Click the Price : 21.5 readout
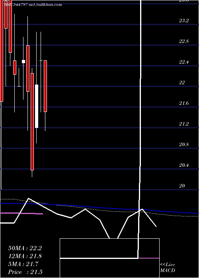This screenshot has width=199, height=278. pyautogui.click(x=25, y=272)
